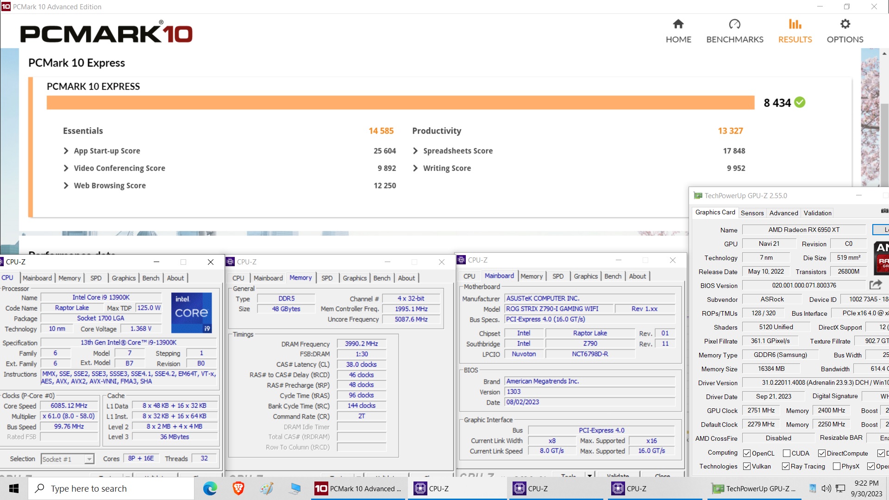Open About tab in CPU-Z Memory window
889x500 pixels.
pos(406,278)
